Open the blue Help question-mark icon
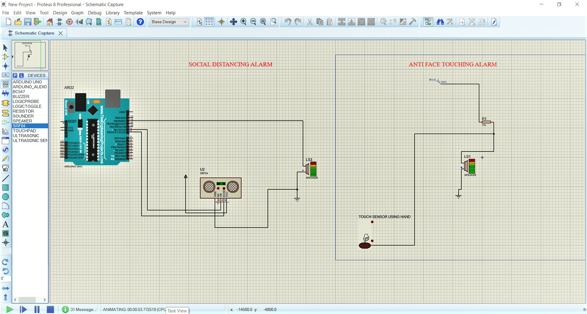Screen dimensions: 587x314 pyautogui.click(x=140, y=22)
